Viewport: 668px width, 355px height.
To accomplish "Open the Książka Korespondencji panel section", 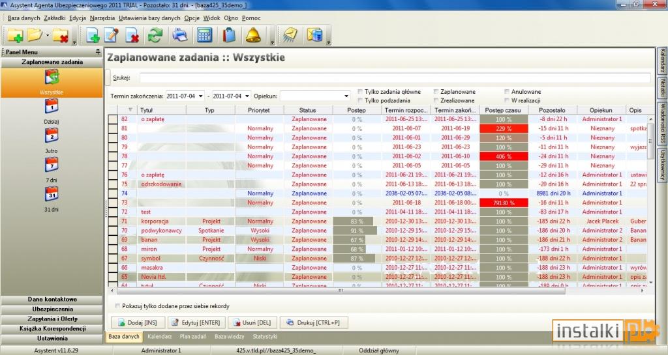I will [x=52, y=329].
